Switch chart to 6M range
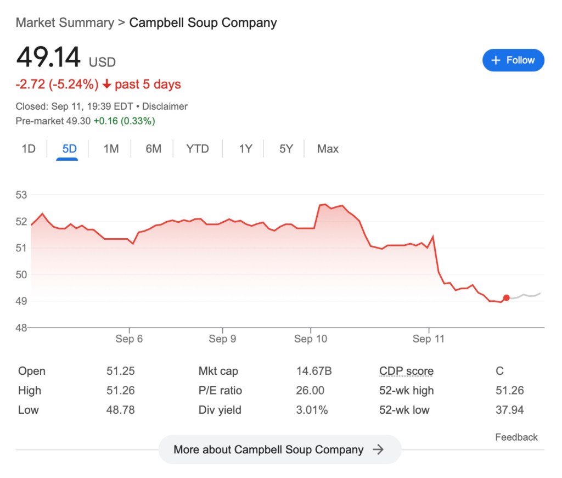 154,149
